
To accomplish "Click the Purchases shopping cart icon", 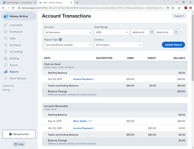I will (x=6, y=45).
